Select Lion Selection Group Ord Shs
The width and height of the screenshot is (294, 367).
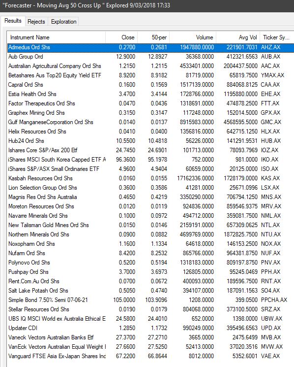[x=150, y=188]
